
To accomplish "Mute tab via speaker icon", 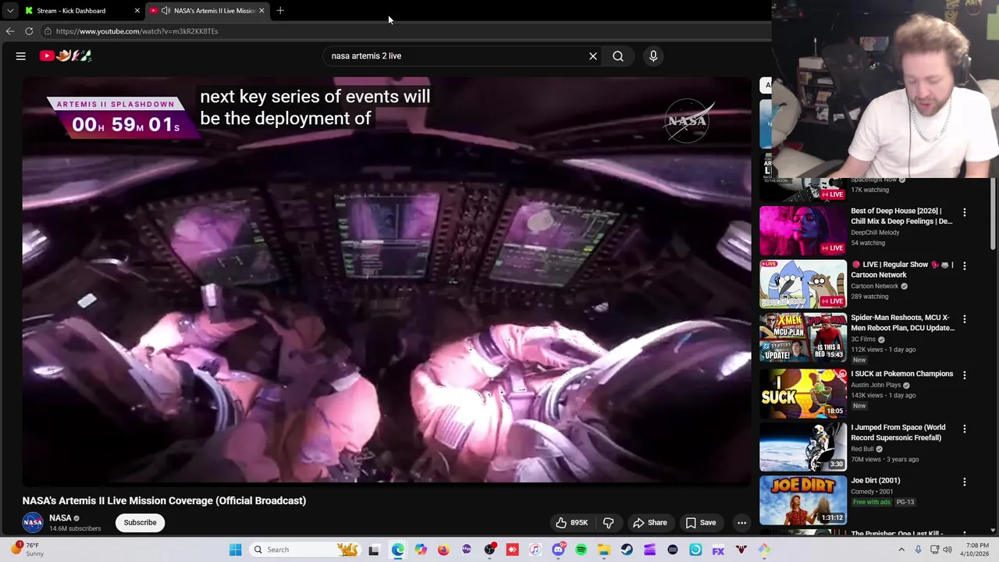I will 165,10.
